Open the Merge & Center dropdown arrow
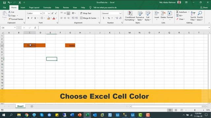211x118 pixels. (x=98, y=18)
